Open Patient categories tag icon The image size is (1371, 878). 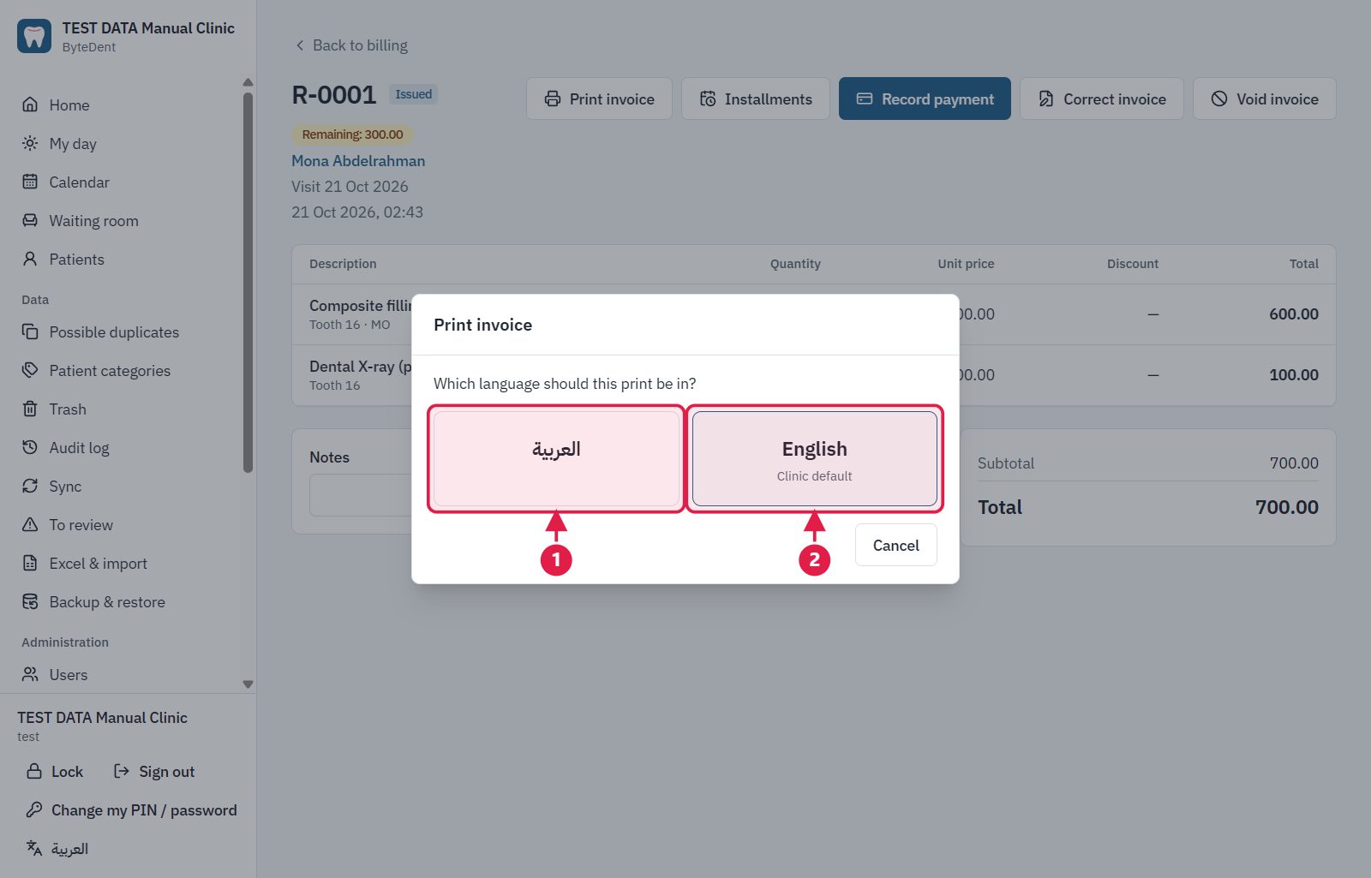click(30, 370)
